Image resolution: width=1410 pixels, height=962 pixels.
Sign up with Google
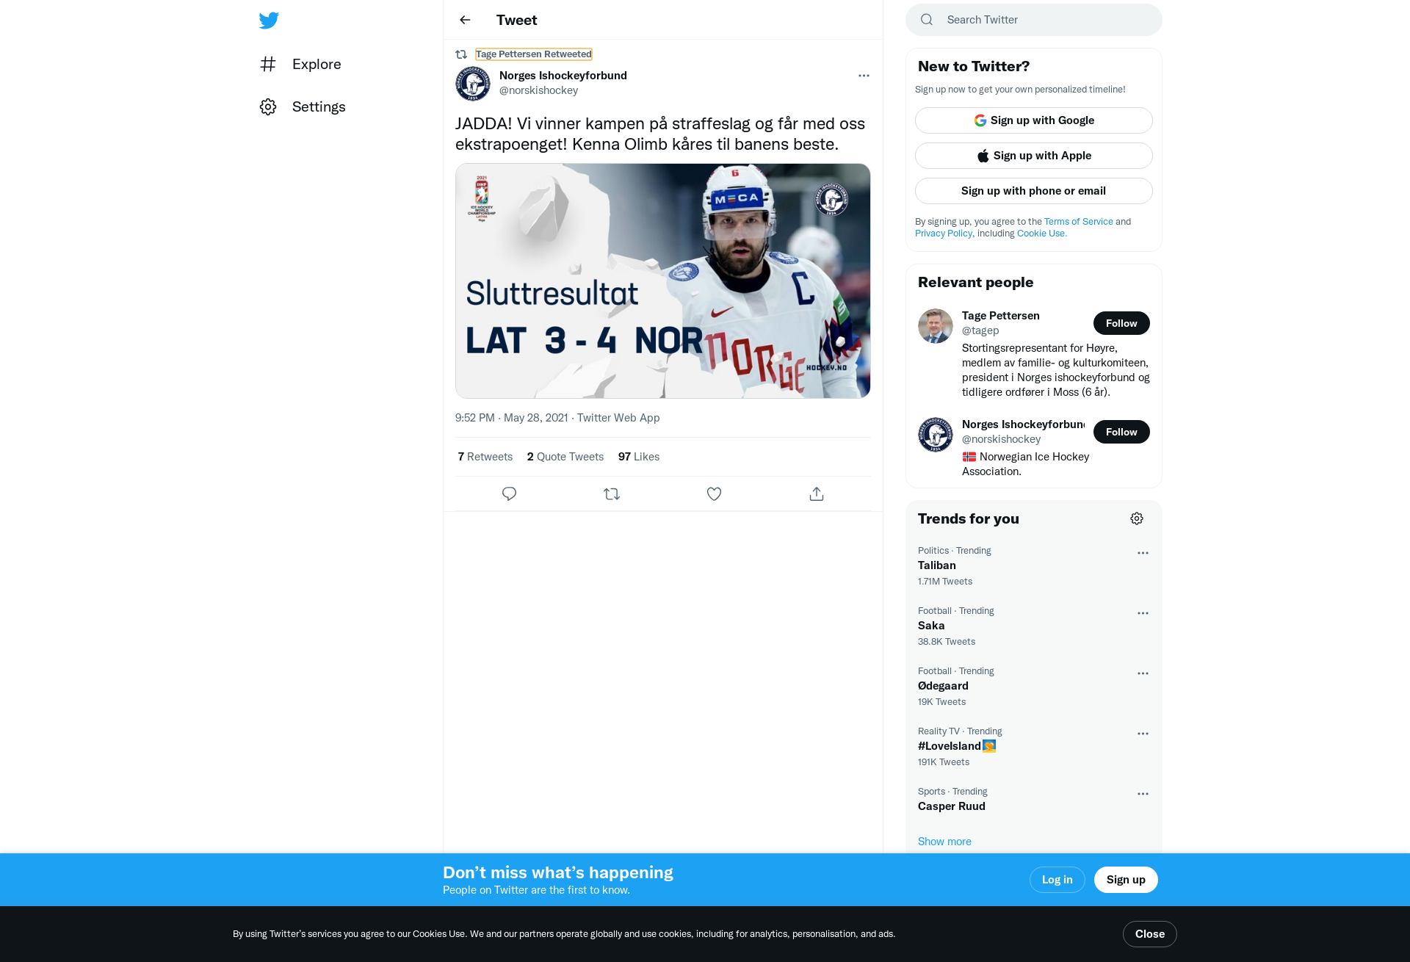click(1033, 120)
